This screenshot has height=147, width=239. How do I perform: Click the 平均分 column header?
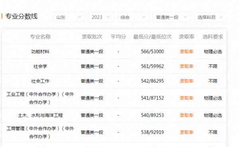pyautogui.click(x=118, y=37)
